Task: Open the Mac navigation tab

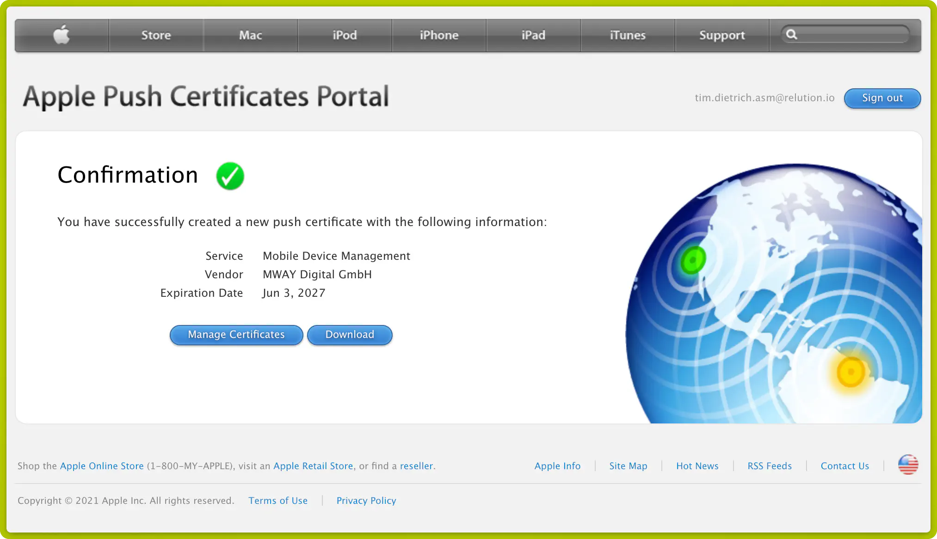Action: tap(251, 35)
